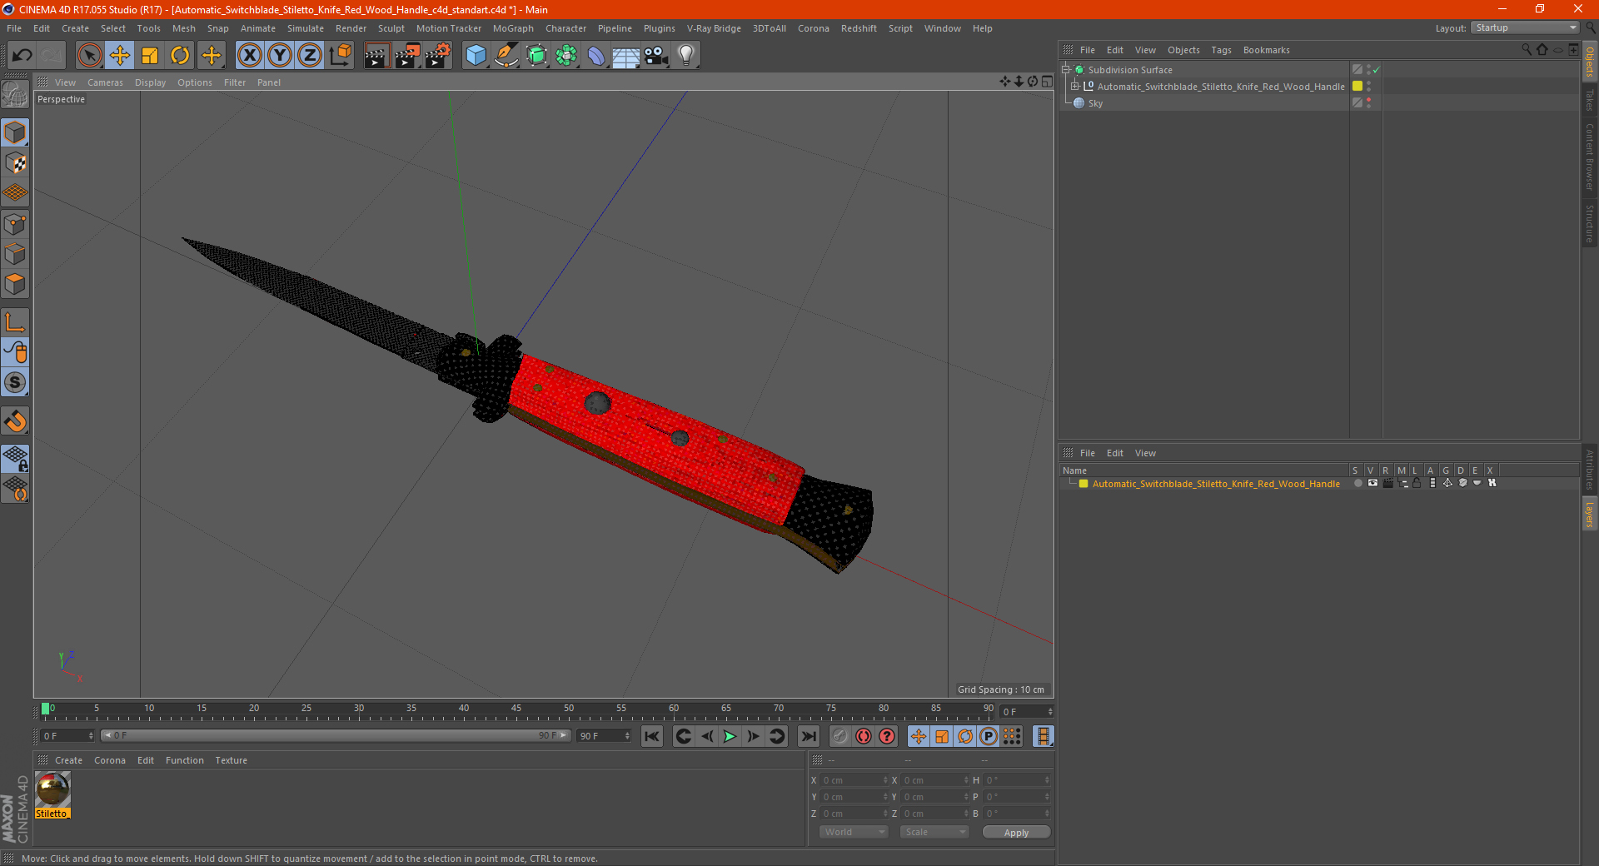This screenshot has height=866, width=1599.
Task: Toggle layer solo column dot
Action: pyautogui.click(x=1358, y=483)
